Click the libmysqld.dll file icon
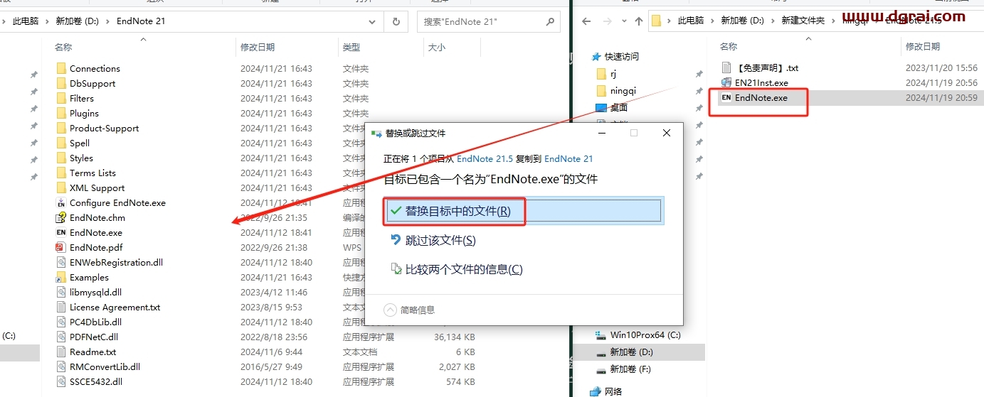 (61, 293)
